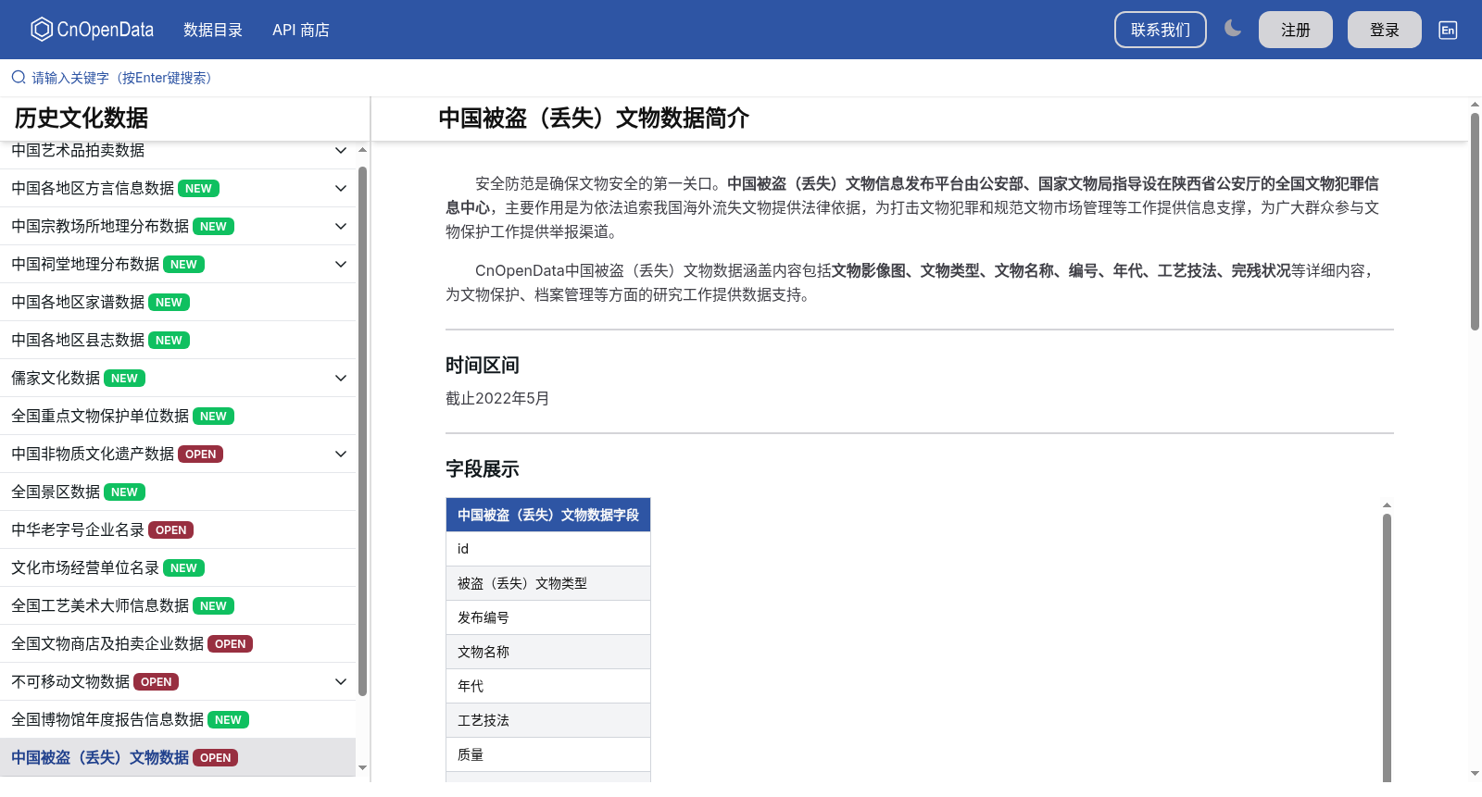
Task: Select 工艺技法 field row
Action: (x=548, y=720)
